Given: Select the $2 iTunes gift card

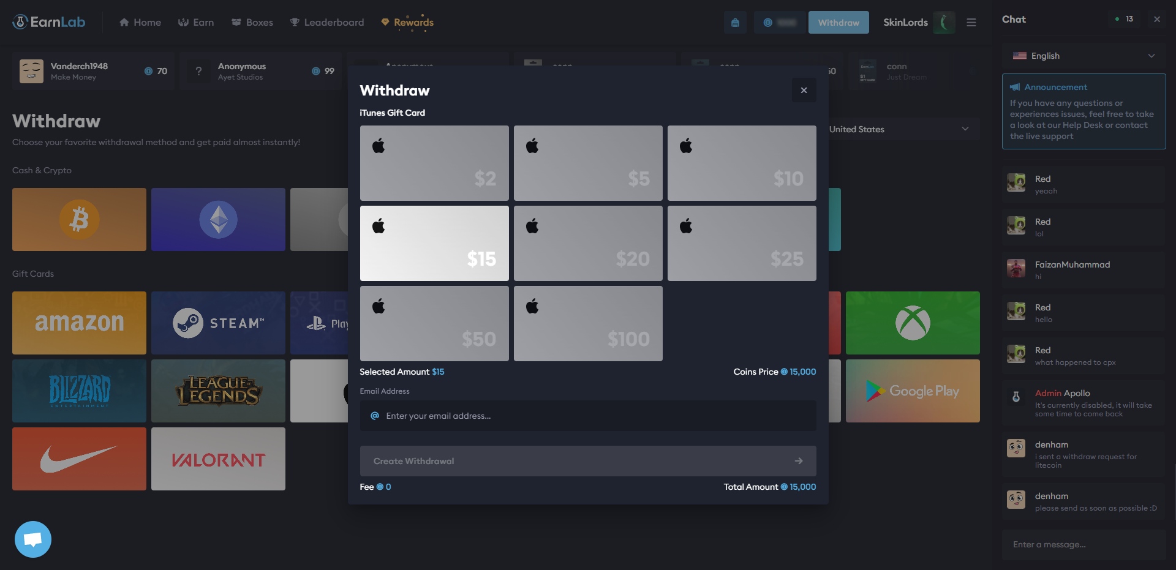Looking at the screenshot, I should tap(434, 163).
